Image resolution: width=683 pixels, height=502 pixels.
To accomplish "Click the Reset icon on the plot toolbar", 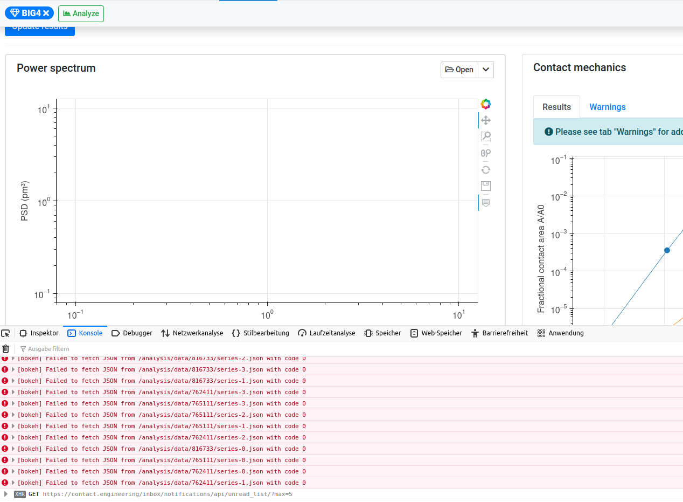I will tap(486, 169).
